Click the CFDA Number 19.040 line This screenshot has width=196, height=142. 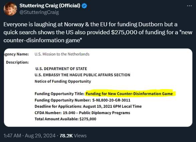tap(82, 113)
